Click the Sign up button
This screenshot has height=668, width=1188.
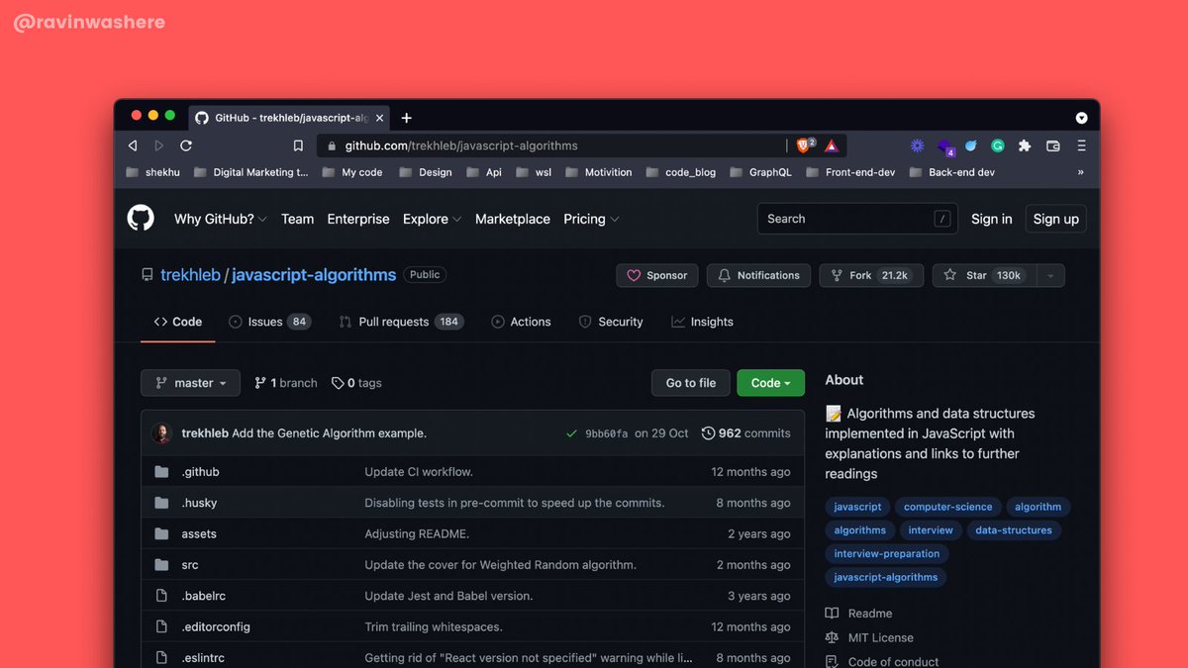1055,219
